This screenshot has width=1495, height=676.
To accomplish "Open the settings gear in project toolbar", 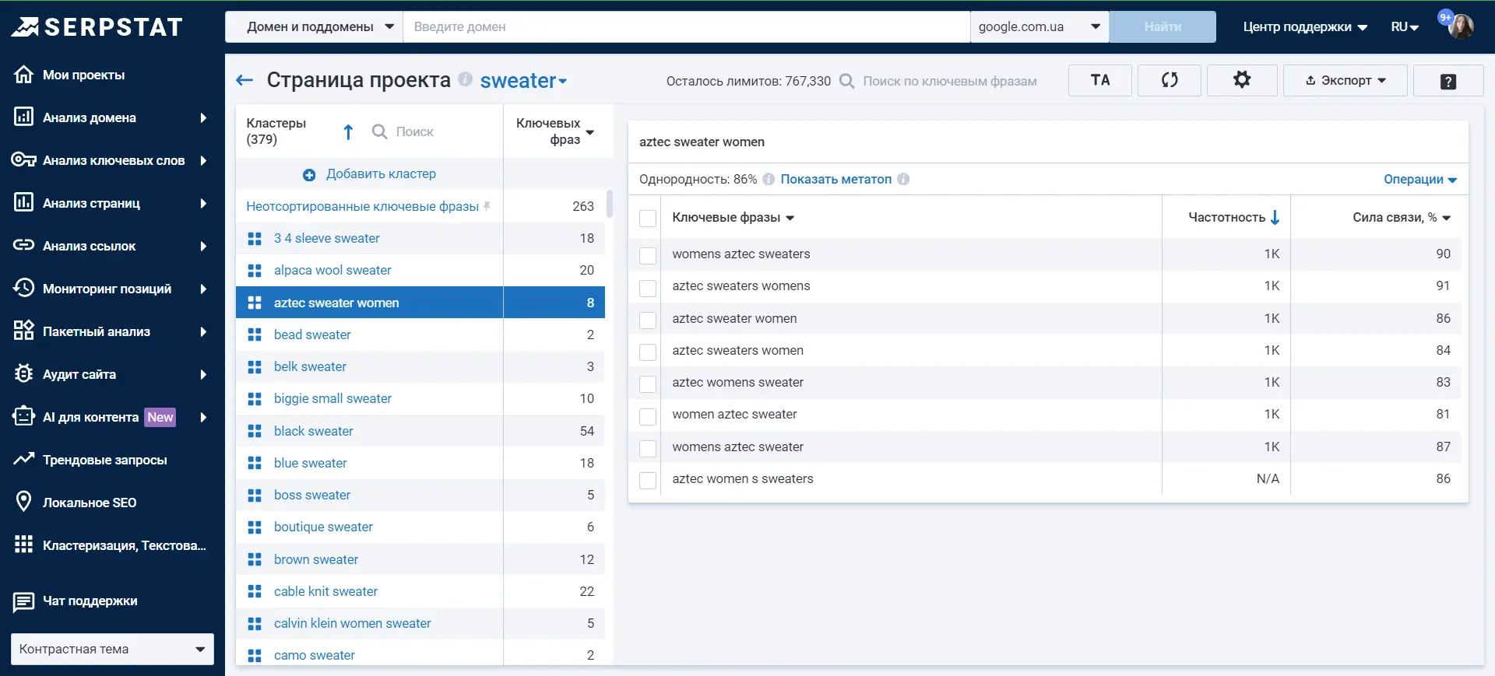I will tap(1242, 80).
